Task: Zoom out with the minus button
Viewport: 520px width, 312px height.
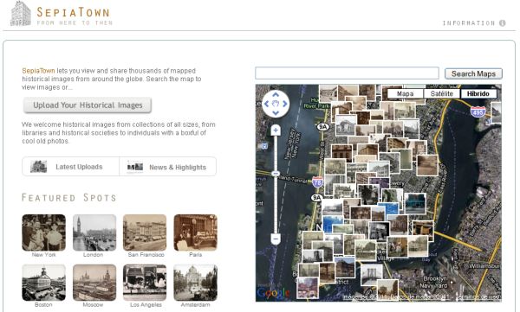Action: point(276,239)
